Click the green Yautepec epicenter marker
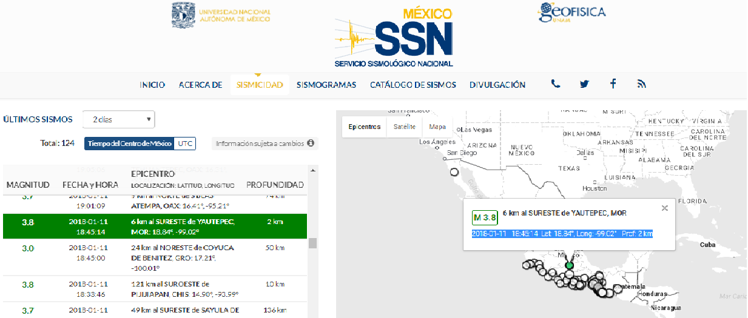 pyautogui.click(x=569, y=265)
